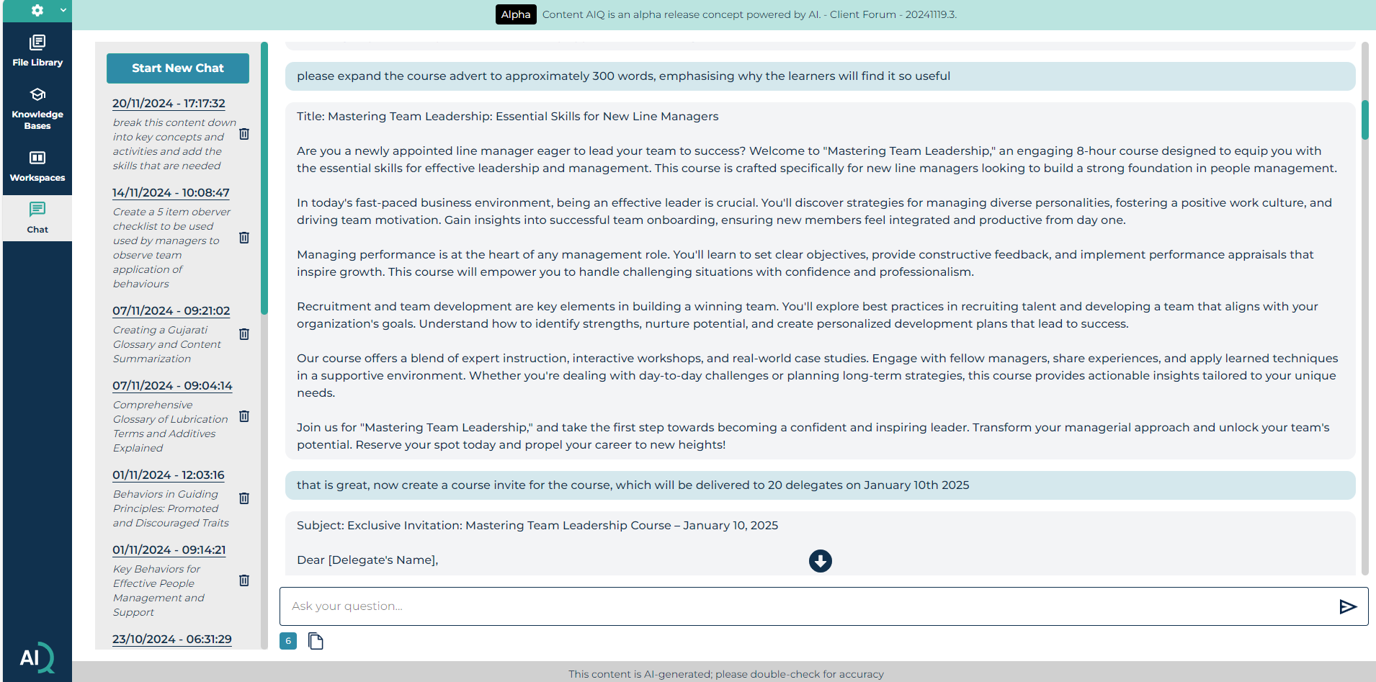Delete the Key Behaviors for People Management chat
Screen dimensions: 1376x682
click(x=244, y=580)
